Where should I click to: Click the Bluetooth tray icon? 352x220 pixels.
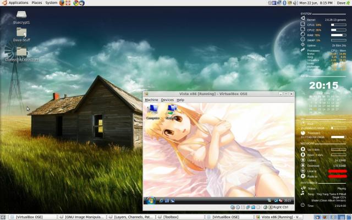[284, 3]
